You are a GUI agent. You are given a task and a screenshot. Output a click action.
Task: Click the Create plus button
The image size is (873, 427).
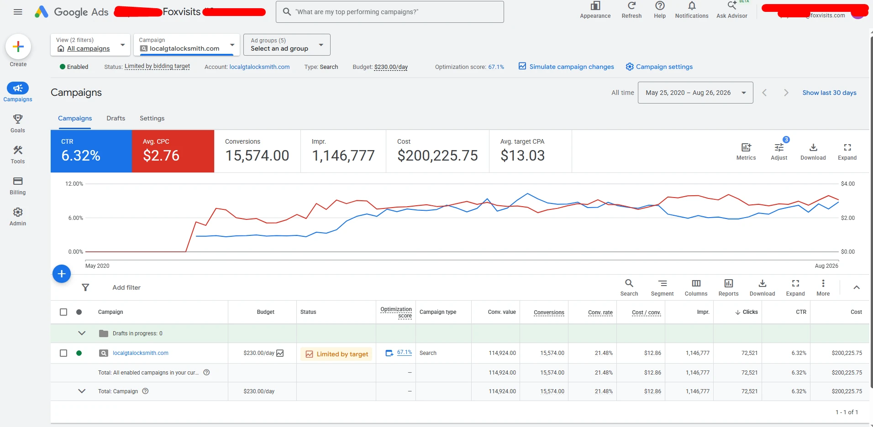pos(18,47)
